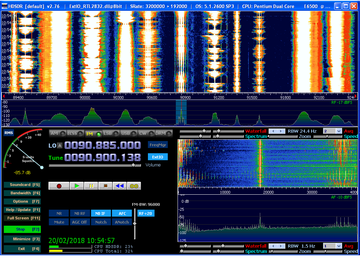Enable the Notch filter
This screenshot has height=280, width=360.
click(101, 222)
